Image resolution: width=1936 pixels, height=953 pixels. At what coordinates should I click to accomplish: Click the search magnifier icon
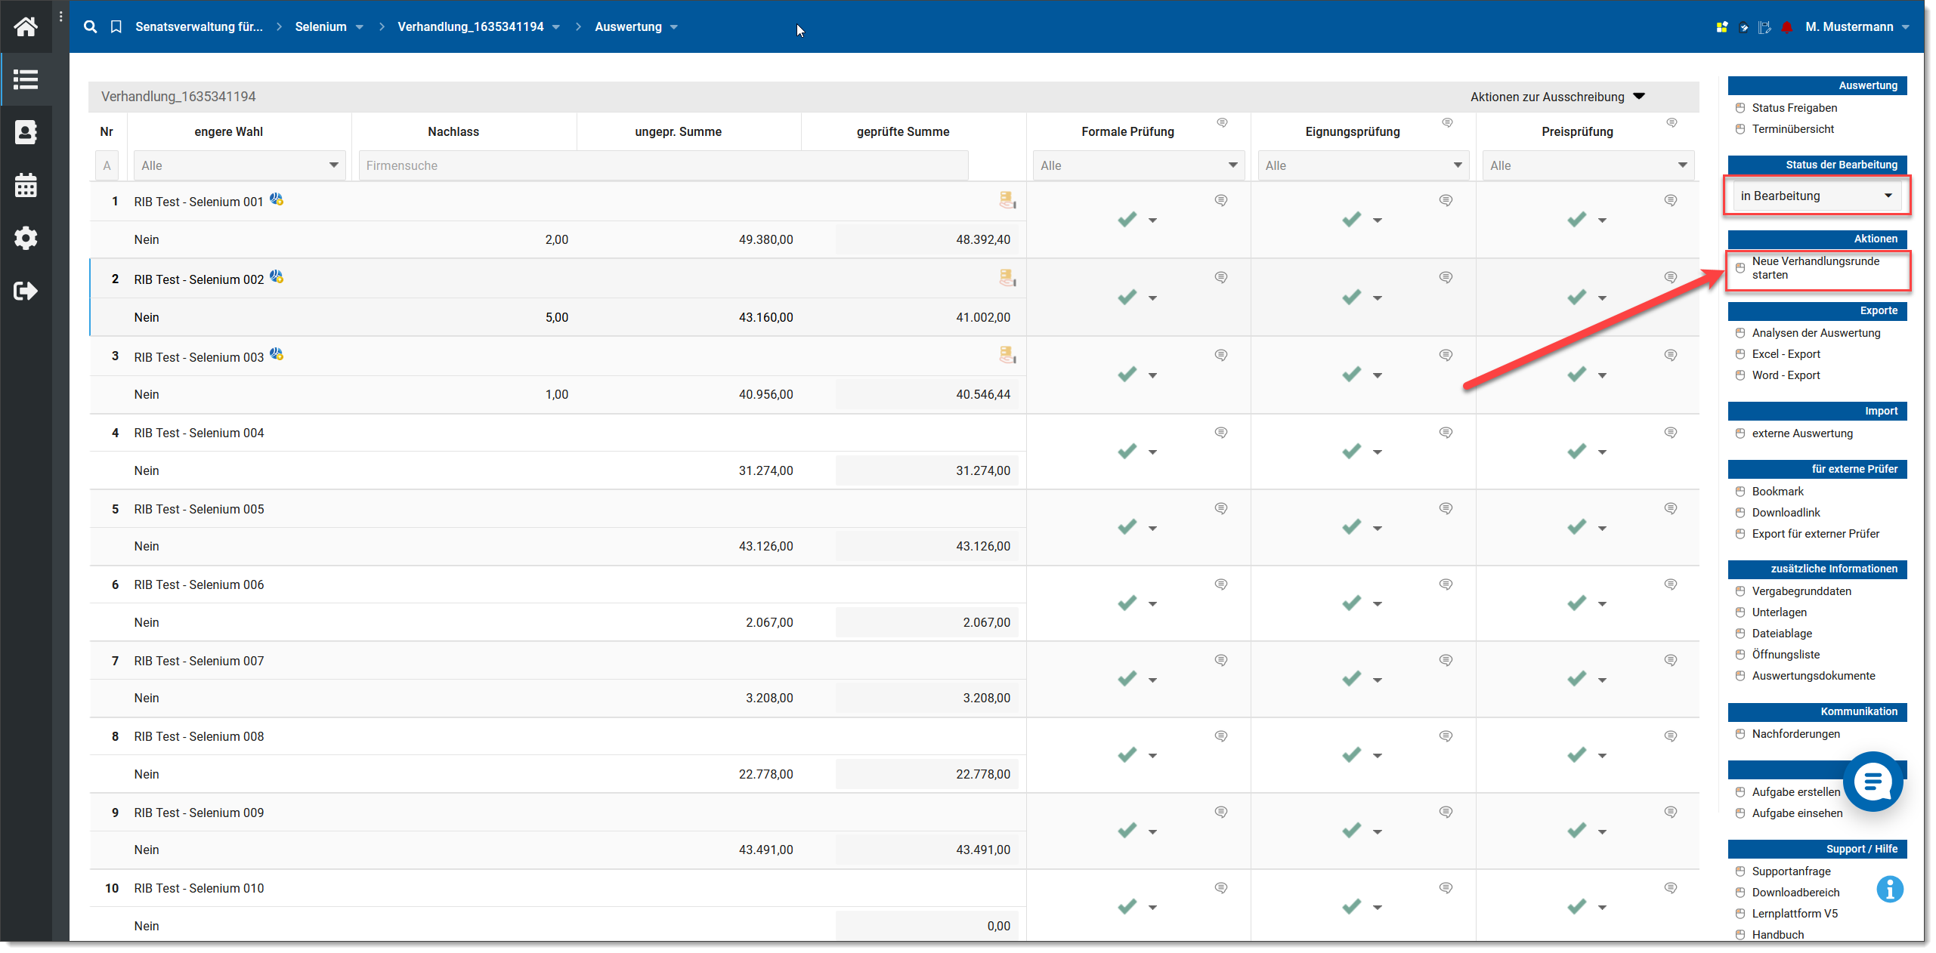pos(90,26)
